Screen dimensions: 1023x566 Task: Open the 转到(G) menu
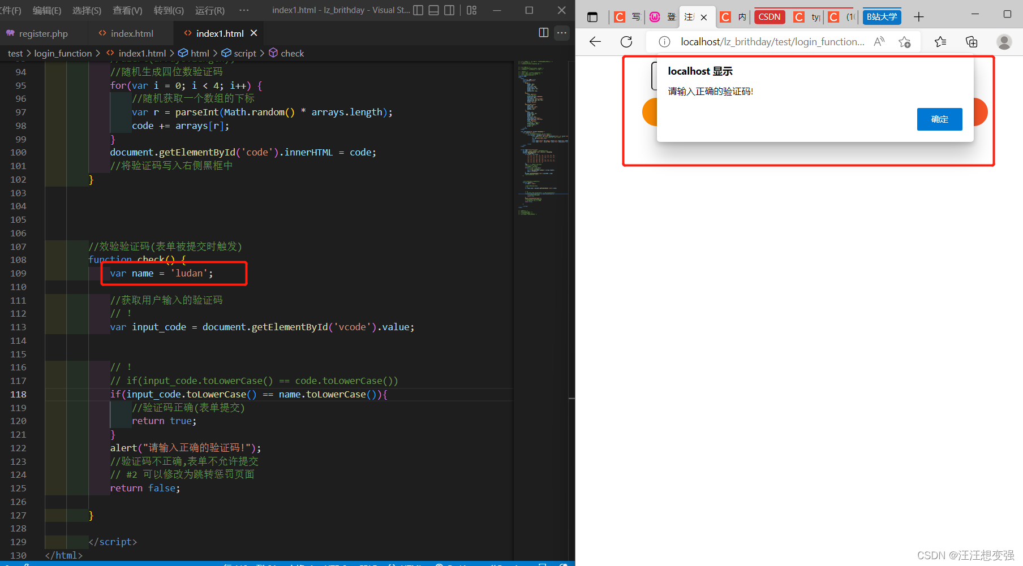(169, 10)
